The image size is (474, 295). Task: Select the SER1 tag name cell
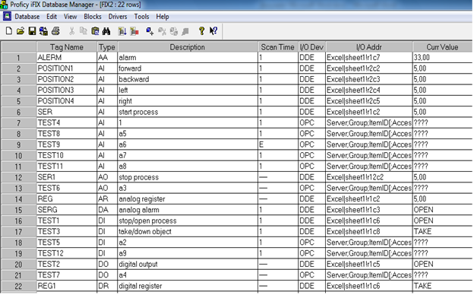(67, 177)
